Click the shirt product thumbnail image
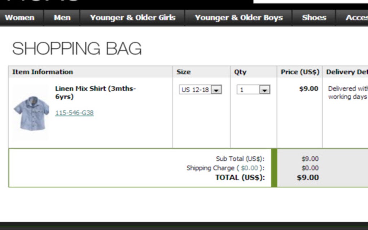Screen dimensions: 368x230 [x=31, y=113]
